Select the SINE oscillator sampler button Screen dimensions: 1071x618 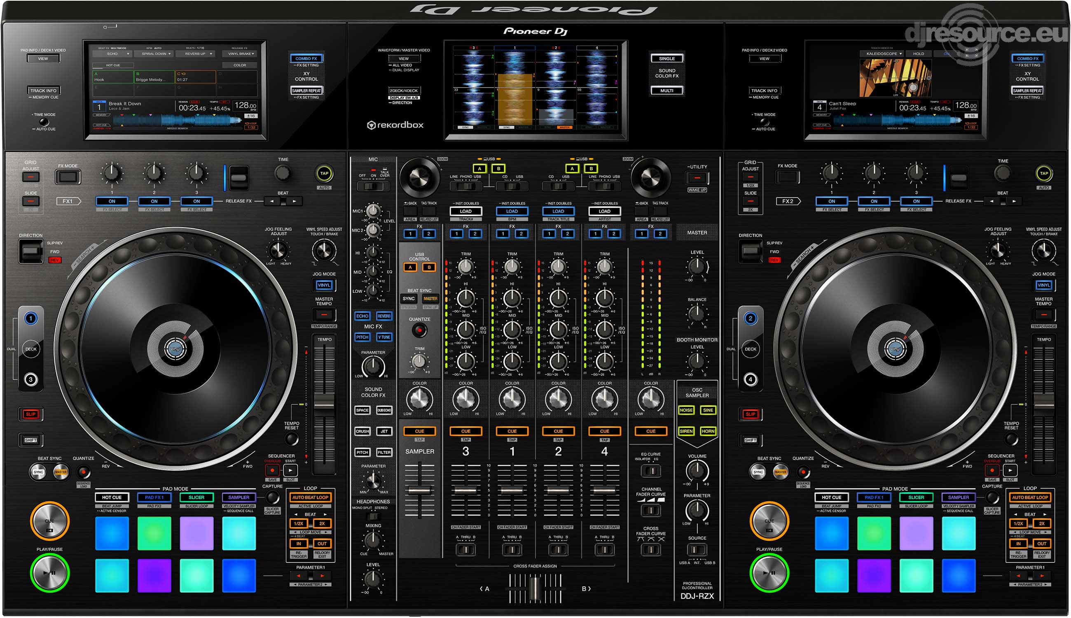coord(708,410)
